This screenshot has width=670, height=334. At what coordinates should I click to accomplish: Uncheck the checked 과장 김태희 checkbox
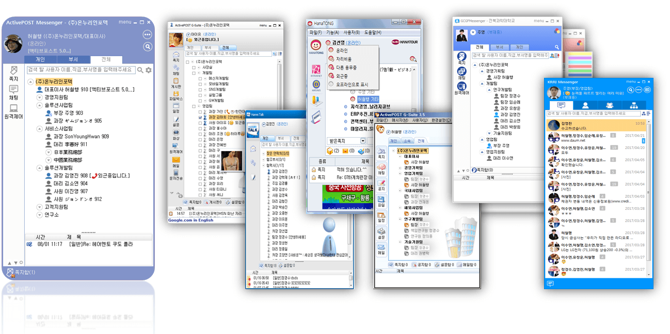coord(200,118)
